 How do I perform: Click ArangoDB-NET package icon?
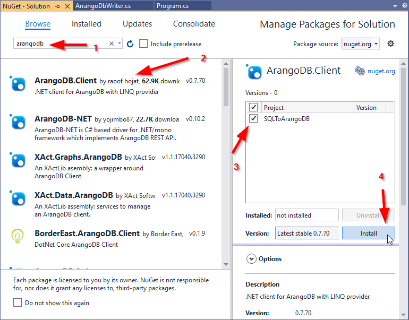click(x=18, y=122)
